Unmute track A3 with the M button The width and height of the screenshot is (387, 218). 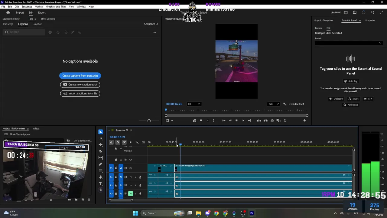[131, 193]
